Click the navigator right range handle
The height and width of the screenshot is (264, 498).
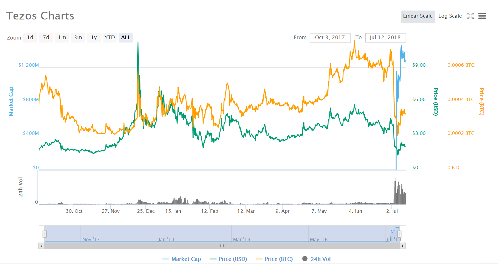point(399,234)
